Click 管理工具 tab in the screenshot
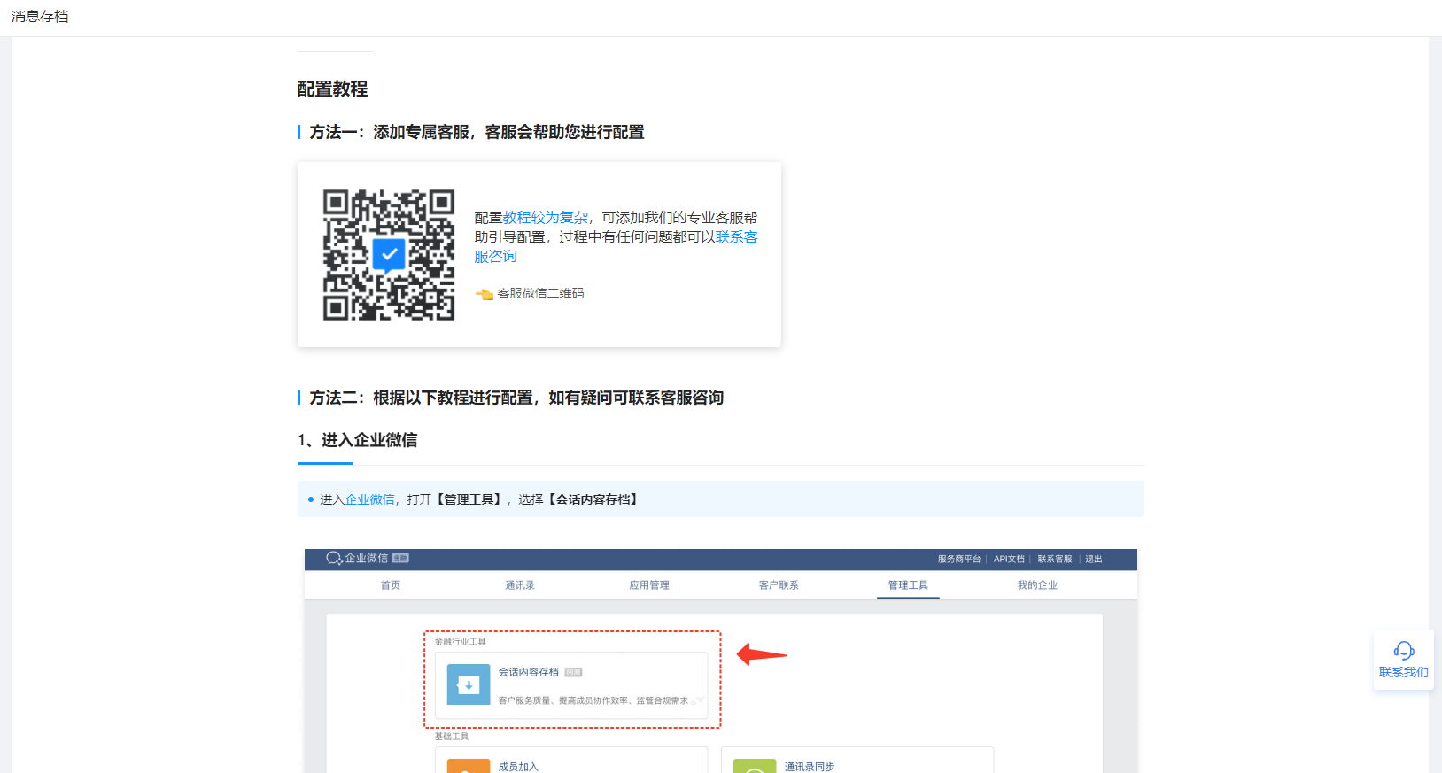The image size is (1442, 773). pos(908,585)
